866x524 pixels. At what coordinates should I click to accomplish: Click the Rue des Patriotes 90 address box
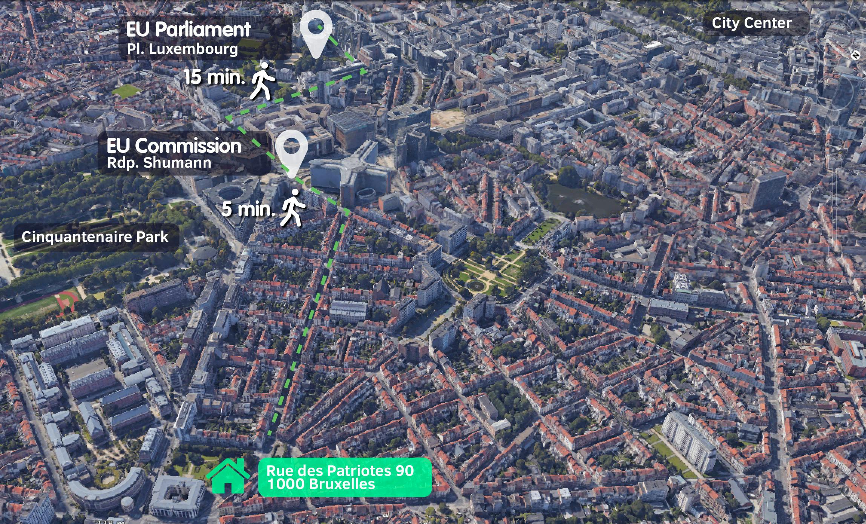pos(345,477)
